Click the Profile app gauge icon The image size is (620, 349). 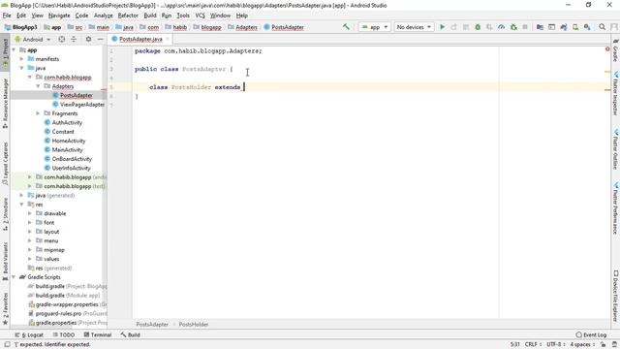coord(502,27)
